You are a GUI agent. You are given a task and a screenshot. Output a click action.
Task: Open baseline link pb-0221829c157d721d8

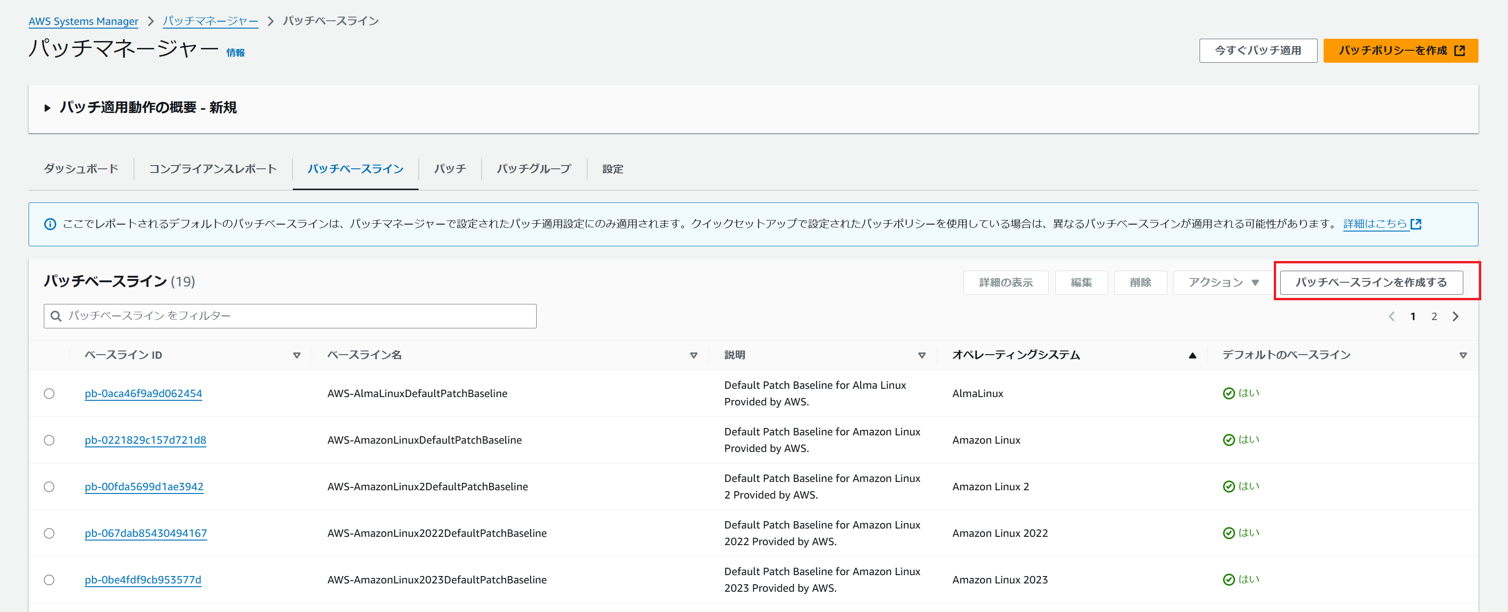[145, 440]
